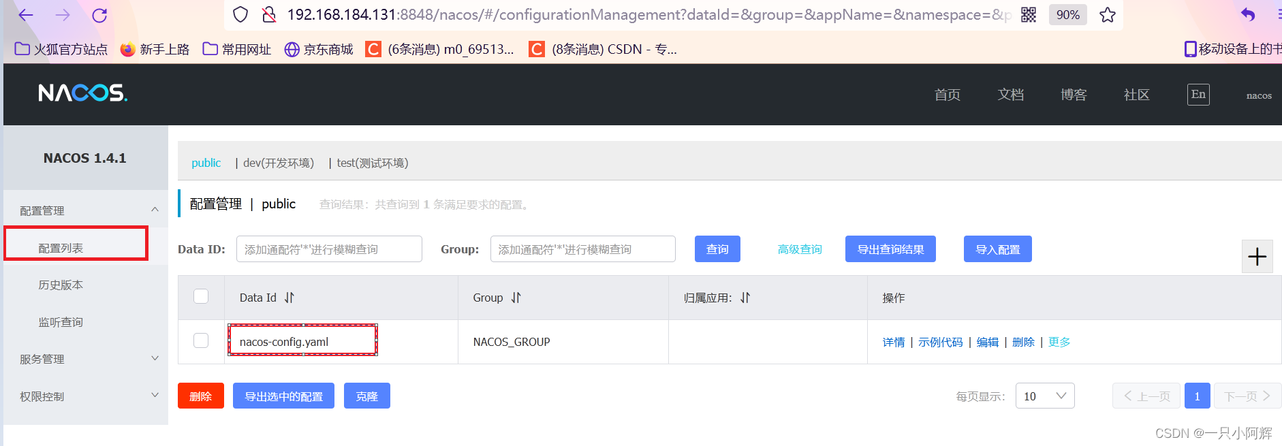Focus the Data ID search field
The width and height of the screenshot is (1282, 446).
tap(329, 249)
